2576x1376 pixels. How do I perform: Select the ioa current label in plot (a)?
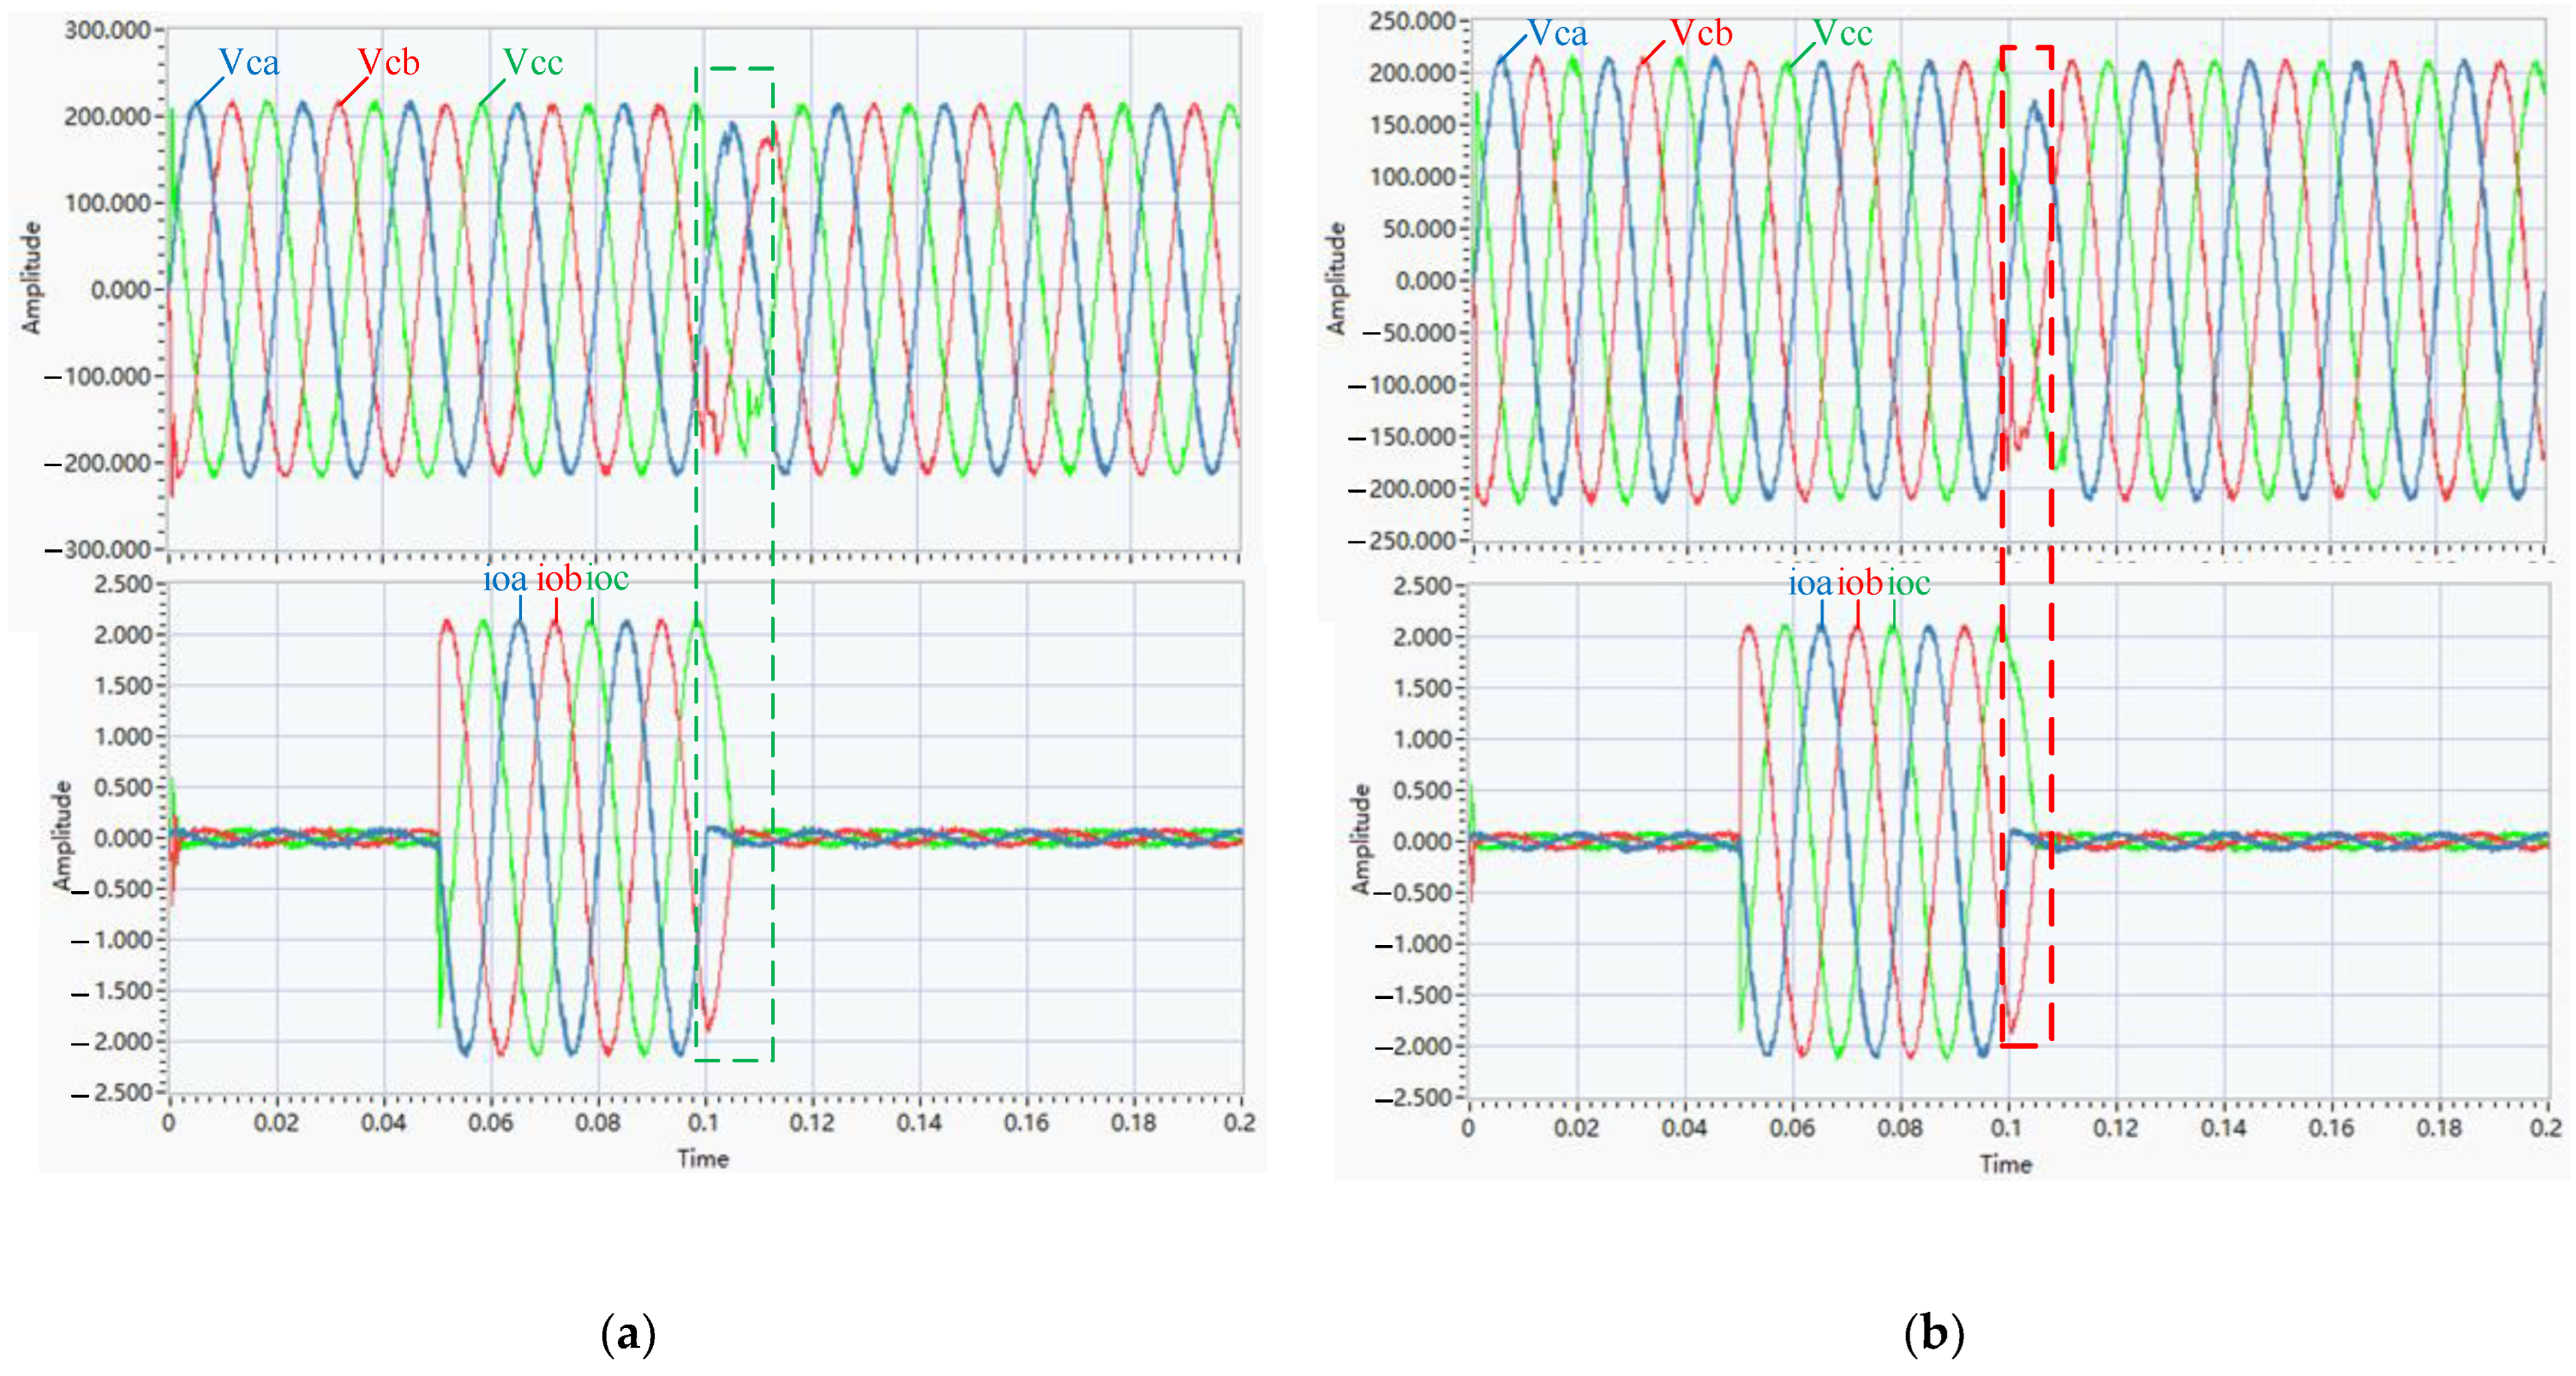coord(505,579)
